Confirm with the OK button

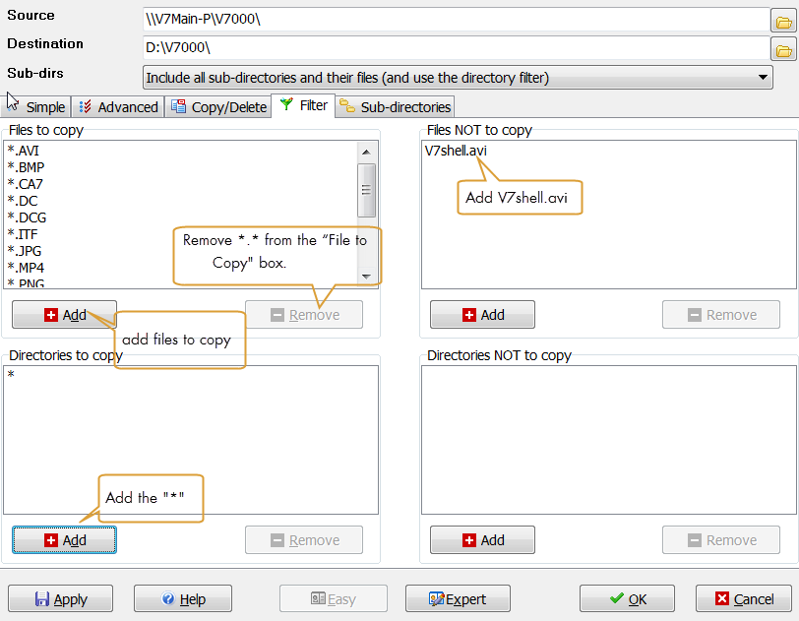pos(627,598)
